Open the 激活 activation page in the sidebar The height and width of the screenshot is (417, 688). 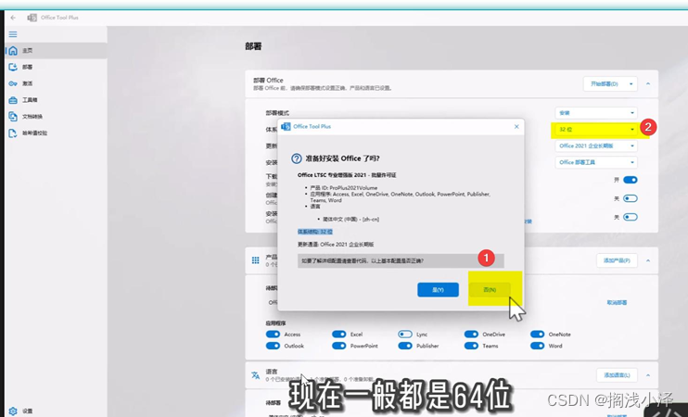point(56,83)
